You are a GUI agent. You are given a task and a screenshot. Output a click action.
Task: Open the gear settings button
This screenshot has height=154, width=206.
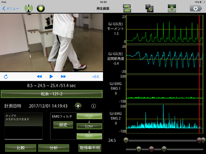(195, 8)
